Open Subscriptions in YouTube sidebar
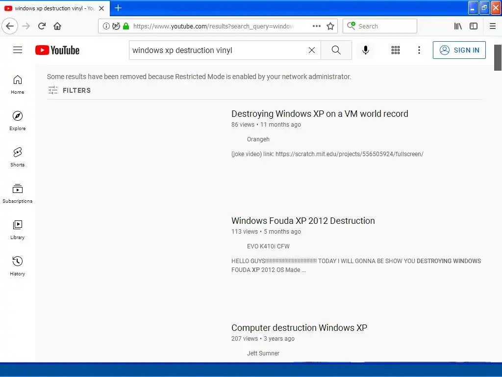 pyautogui.click(x=18, y=193)
